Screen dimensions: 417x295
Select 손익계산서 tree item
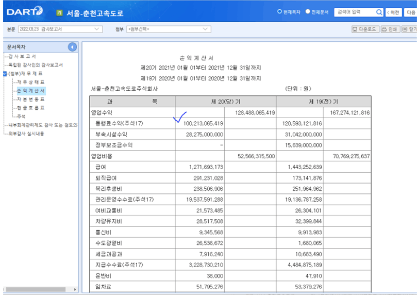point(31,91)
